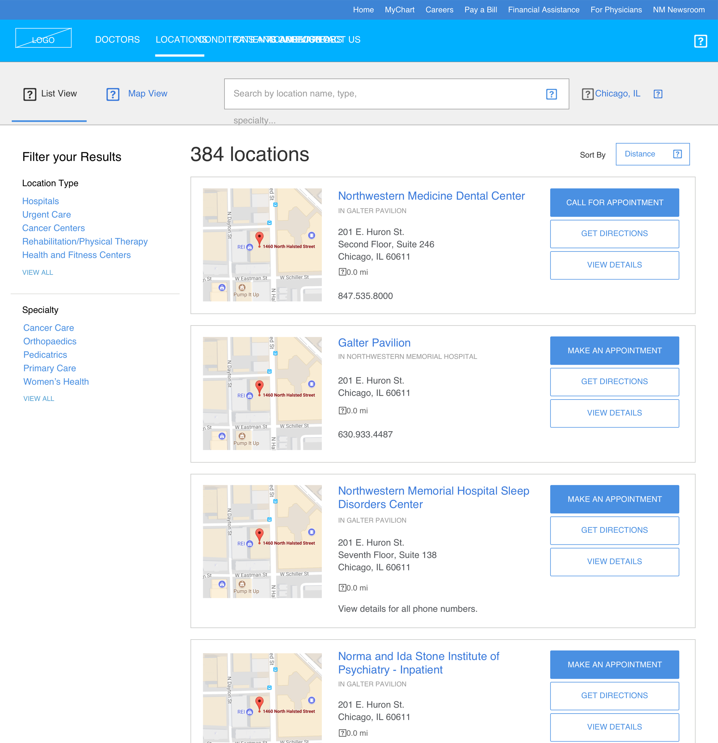View details for Sleep Disorders Center

(x=614, y=562)
